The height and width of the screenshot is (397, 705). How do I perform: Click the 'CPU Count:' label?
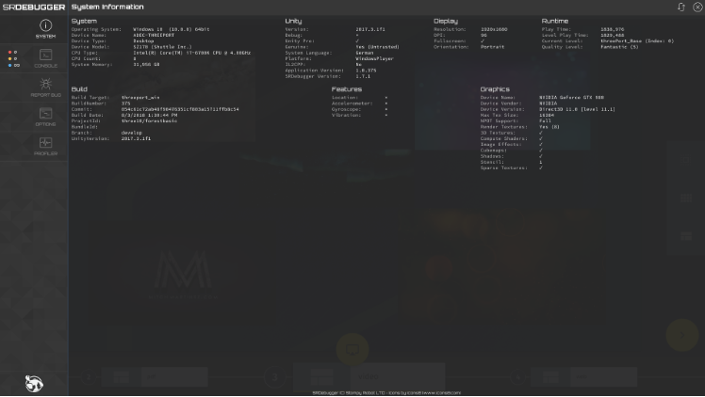point(86,58)
